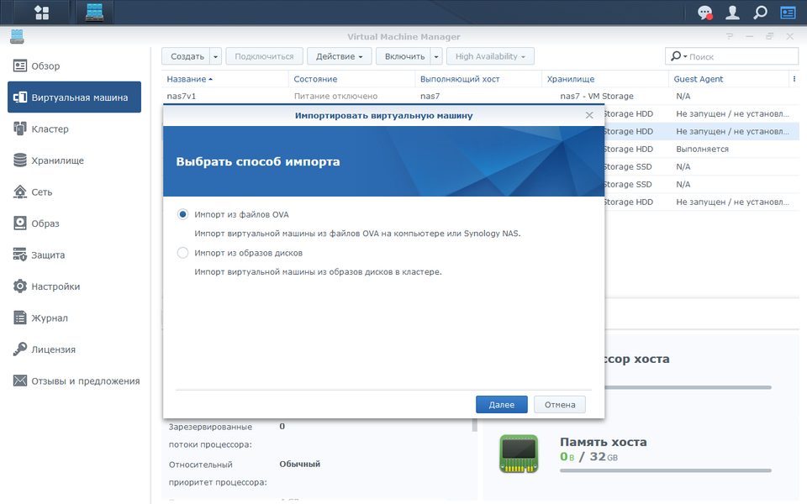Open the Сеть sidebar section

click(75, 192)
